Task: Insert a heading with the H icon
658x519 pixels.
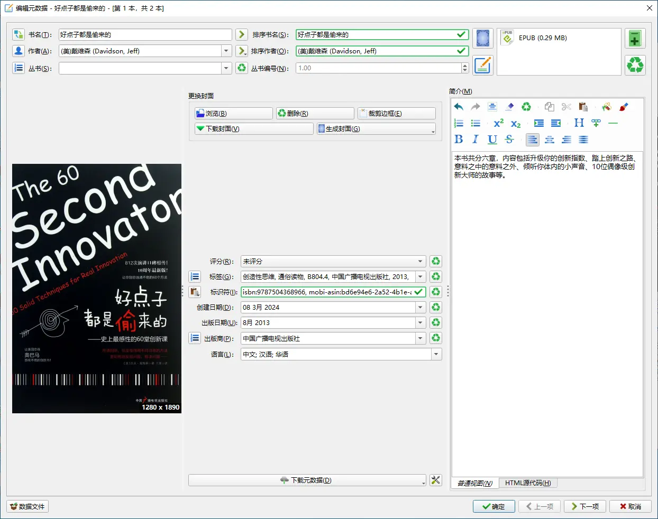Action: [x=579, y=123]
